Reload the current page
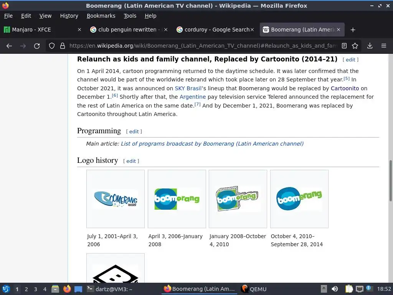The height and width of the screenshot is (295, 393). click(x=37, y=46)
